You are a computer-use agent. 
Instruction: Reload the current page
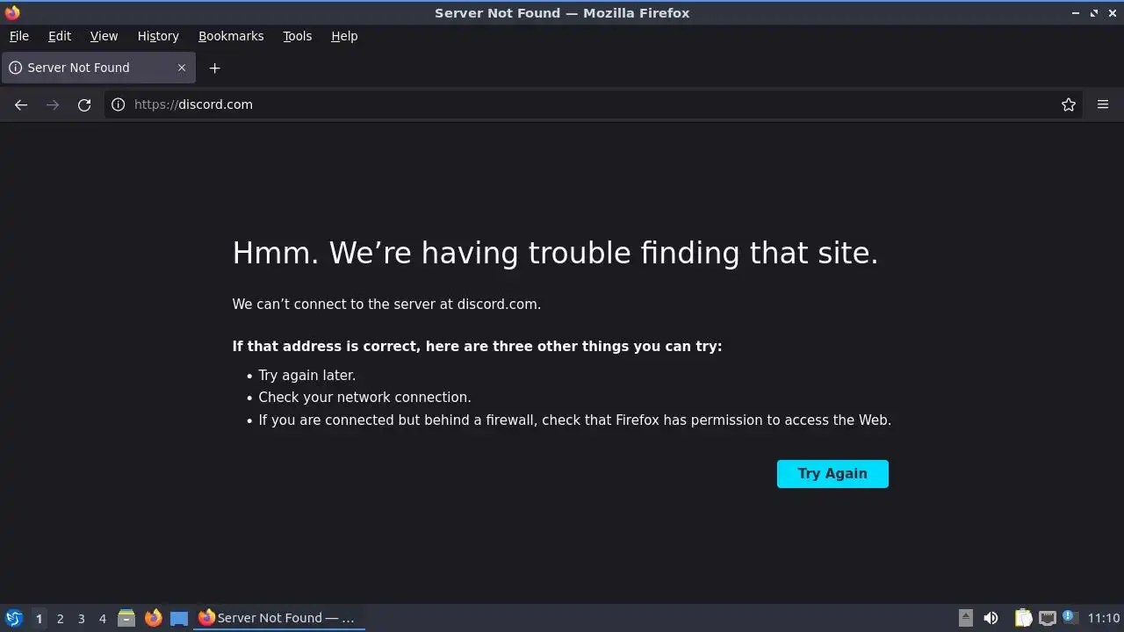pyautogui.click(x=84, y=104)
